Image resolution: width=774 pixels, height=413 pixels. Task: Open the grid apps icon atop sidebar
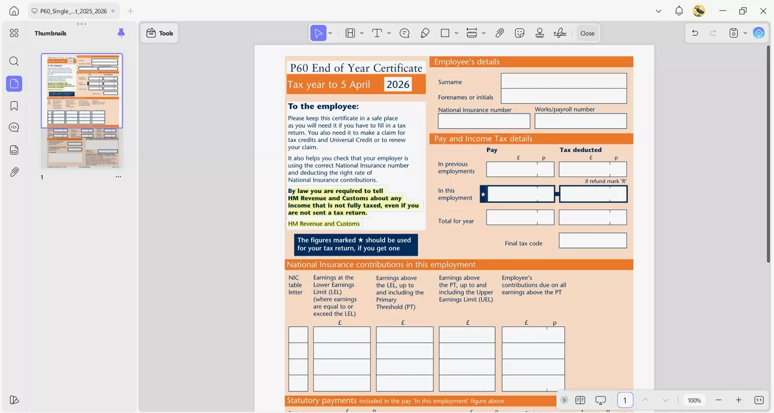pos(14,33)
